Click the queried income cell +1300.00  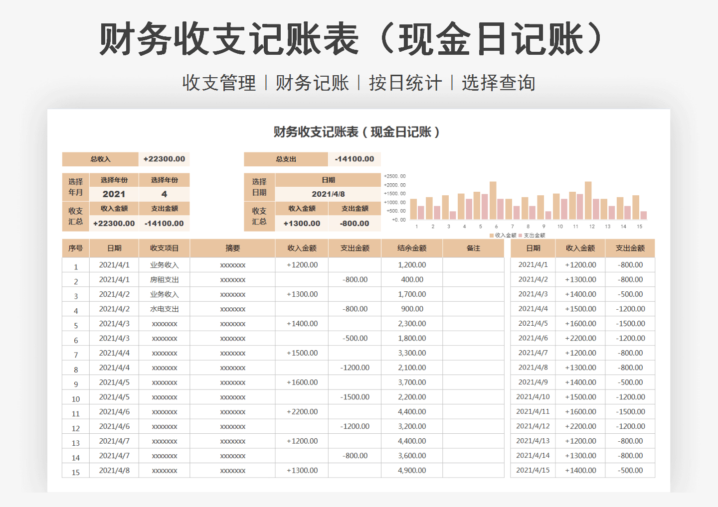[301, 223]
